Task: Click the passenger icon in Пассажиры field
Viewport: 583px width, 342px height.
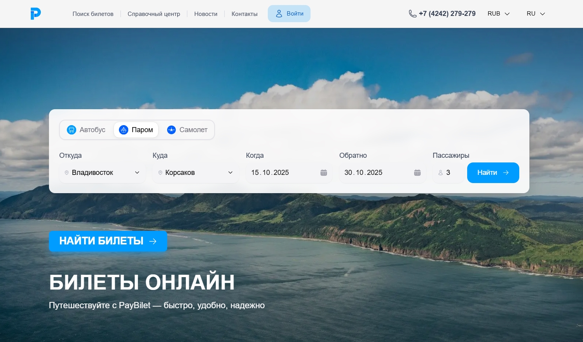Action: pos(441,173)
